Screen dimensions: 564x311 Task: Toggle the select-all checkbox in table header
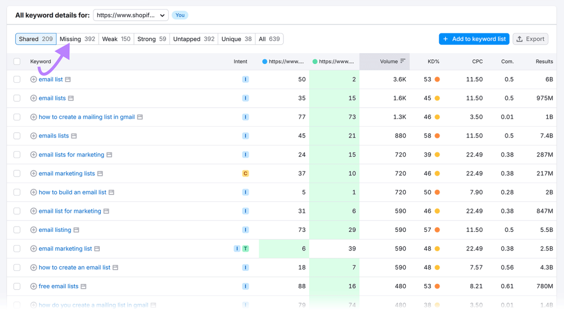pyautogui.click(x=17, y=61)
